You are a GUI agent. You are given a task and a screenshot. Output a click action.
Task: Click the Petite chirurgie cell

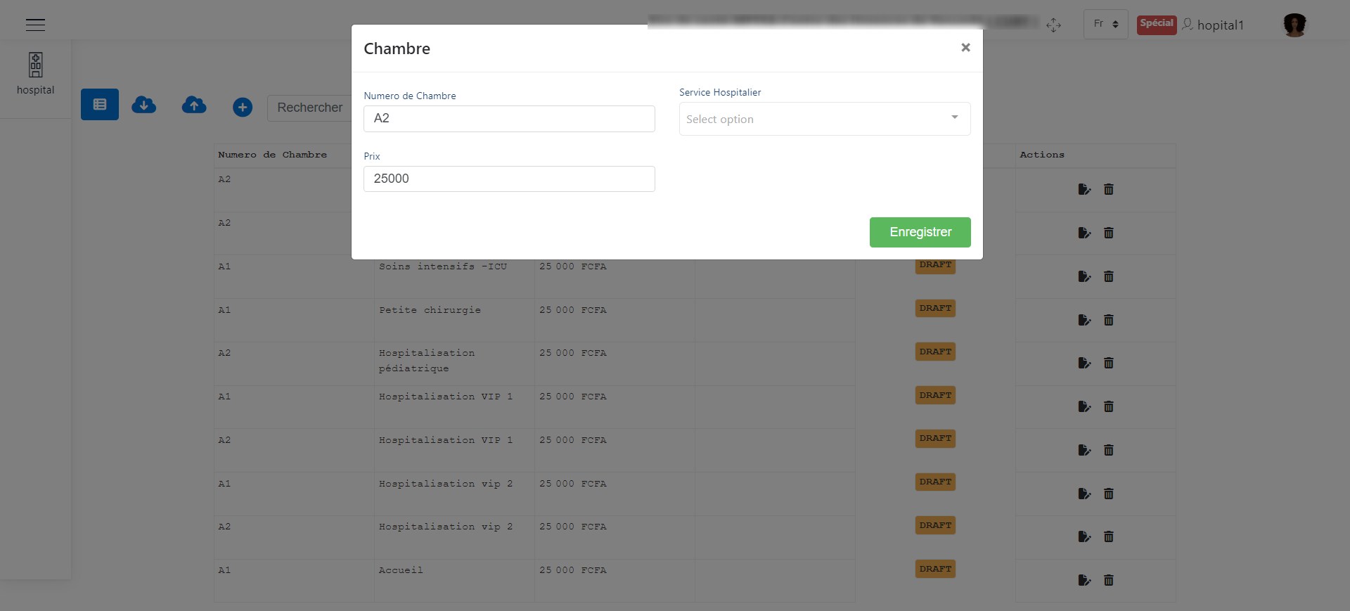point(430,310)
